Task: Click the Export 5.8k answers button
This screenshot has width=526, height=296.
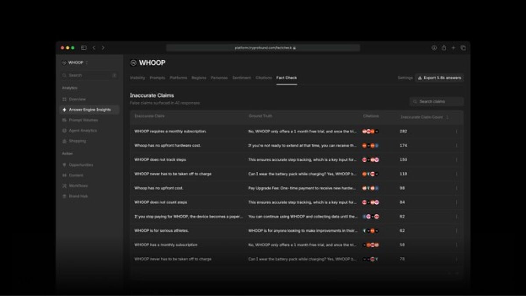Action: [x=439, y=78]
